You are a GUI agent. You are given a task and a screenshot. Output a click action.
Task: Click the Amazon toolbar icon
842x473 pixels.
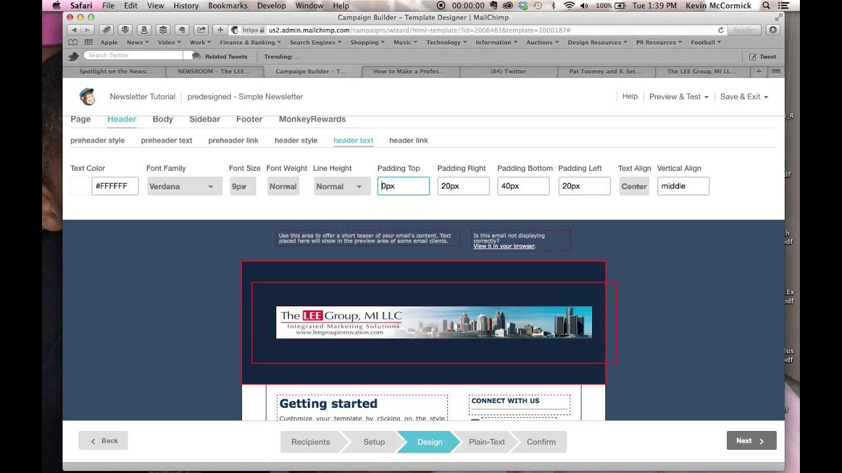click(144, 30)
